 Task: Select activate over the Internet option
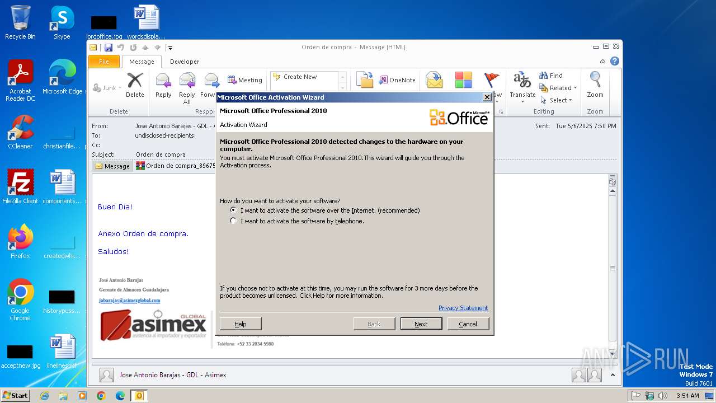coord(324,210)
